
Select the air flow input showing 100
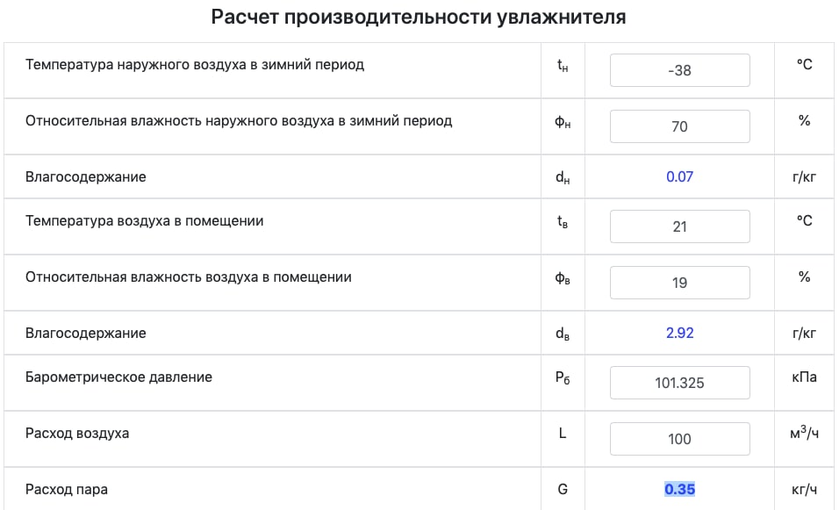click(x=679, y=439)
